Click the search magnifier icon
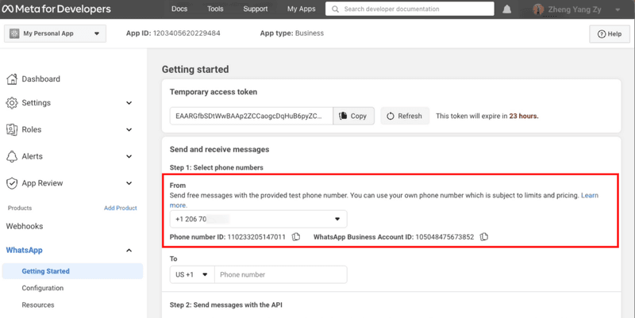The height and width of the screenshot is (318, 635). click(335, 9)
